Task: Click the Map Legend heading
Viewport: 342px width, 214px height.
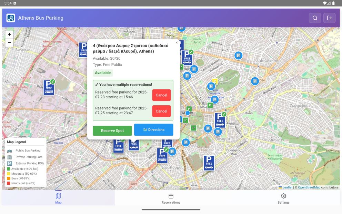Action: click(x=16, y=142)
